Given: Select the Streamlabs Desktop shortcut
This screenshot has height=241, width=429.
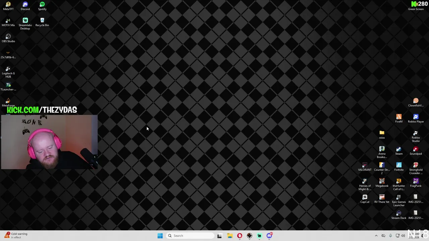Looking at the screenshot, I should coord(25,24).
